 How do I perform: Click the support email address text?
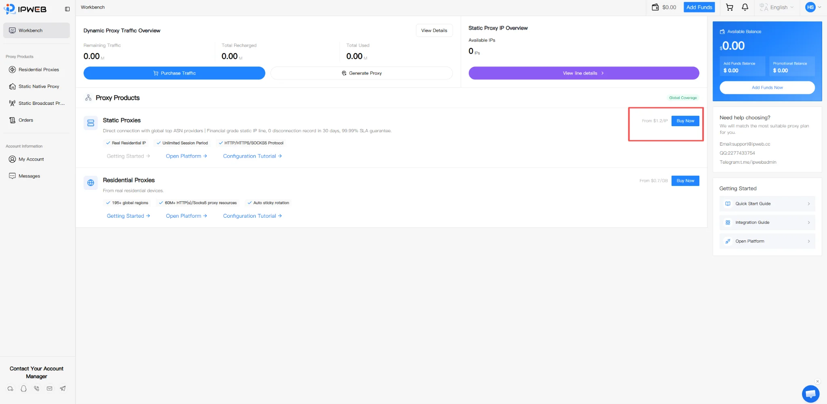[745, 144]
